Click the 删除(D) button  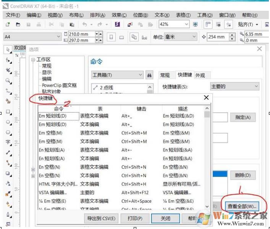coord(243,175)
